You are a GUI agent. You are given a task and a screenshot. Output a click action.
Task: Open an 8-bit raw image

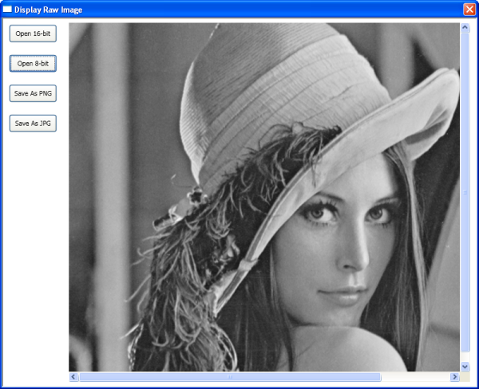tap(33, 64)
